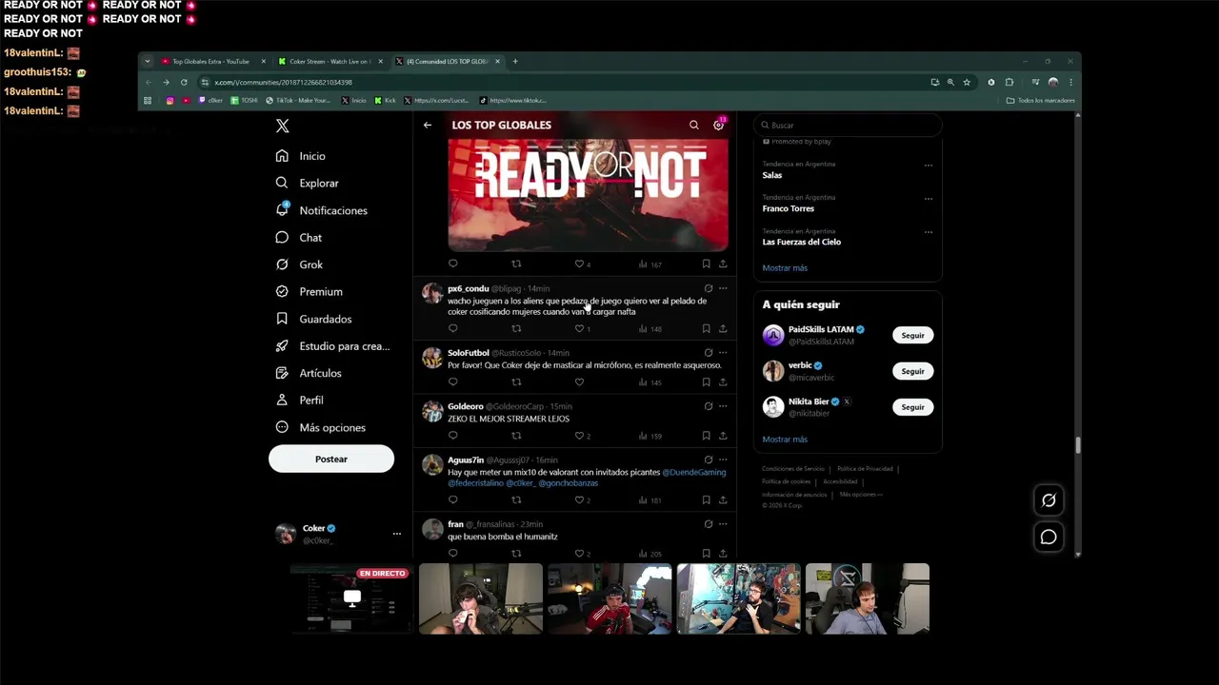
Task: Click the Buscar search field
Action: pos(848,125)
